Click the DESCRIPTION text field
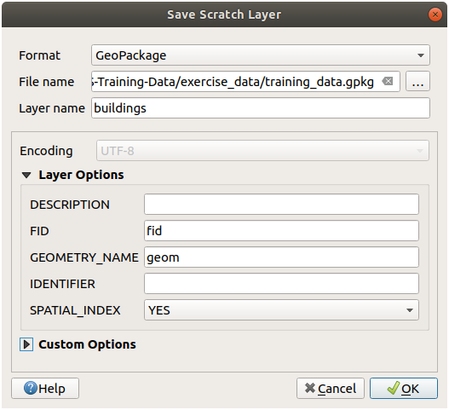This screenshot has height=410, width=449. click(281, 205)
